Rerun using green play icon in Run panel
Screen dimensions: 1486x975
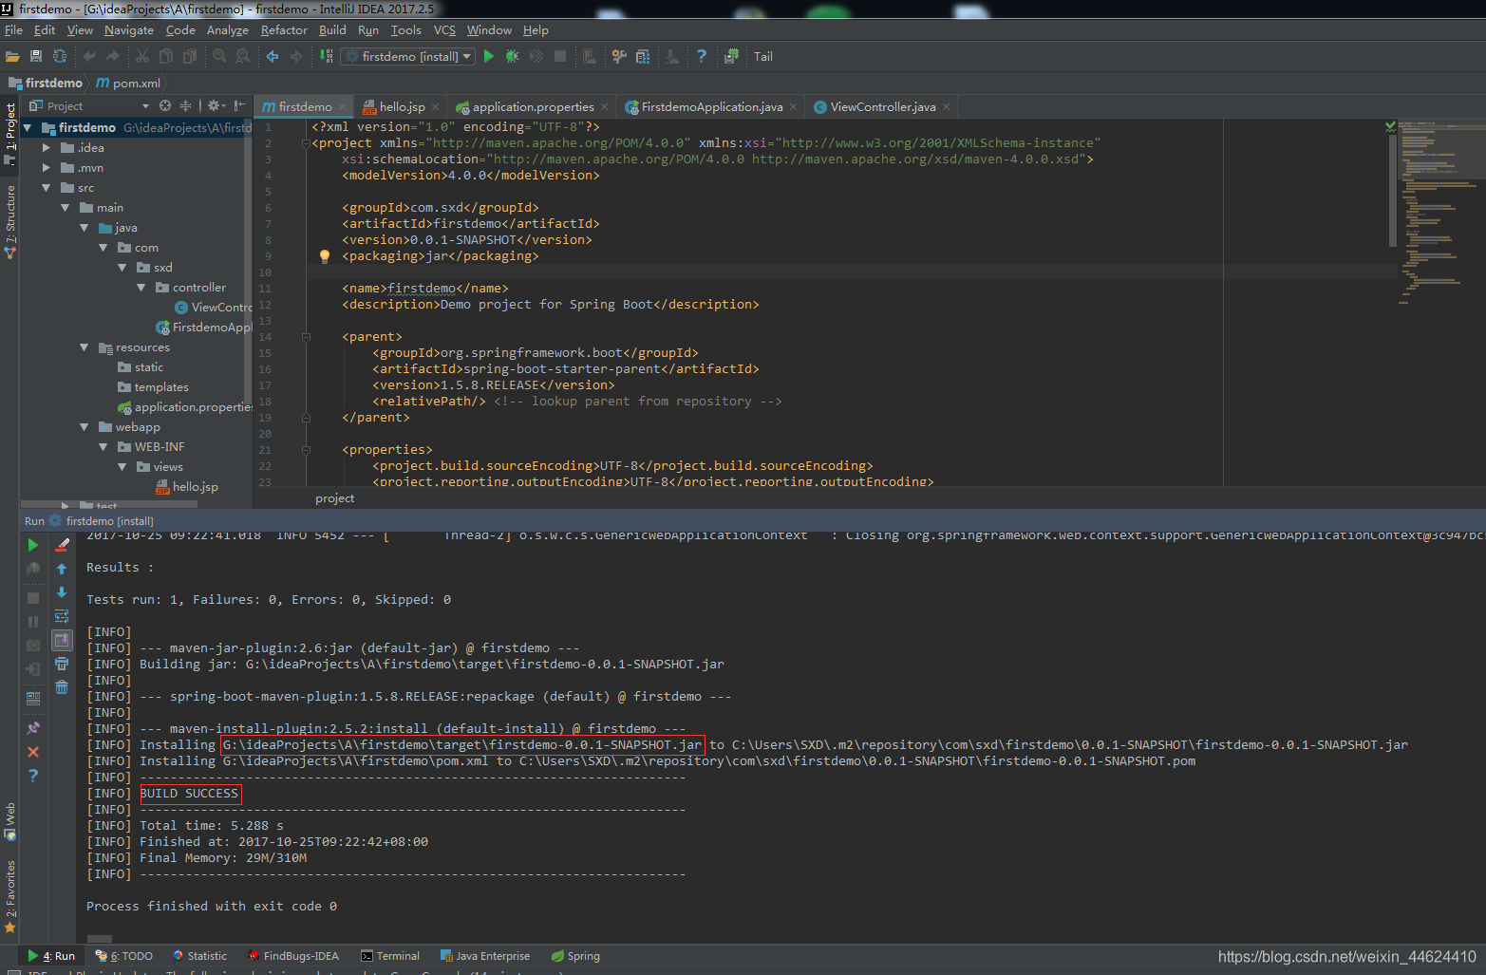[x=33, y=545]
